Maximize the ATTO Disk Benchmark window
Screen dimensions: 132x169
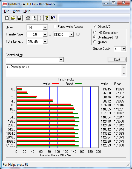[x=113, y=3]
